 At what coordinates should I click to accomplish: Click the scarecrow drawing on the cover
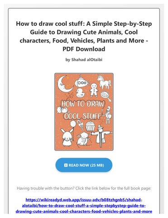point(101,136)
